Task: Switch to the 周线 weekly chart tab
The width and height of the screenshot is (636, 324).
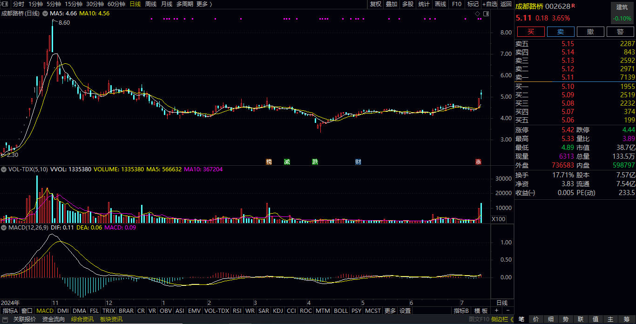Action: (x=151, y=4)
